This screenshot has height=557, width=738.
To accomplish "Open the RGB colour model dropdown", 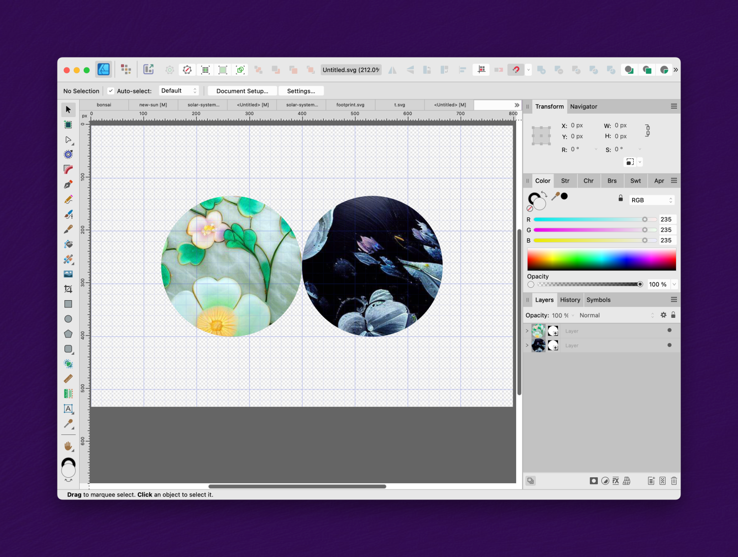I will pos(651,200).
